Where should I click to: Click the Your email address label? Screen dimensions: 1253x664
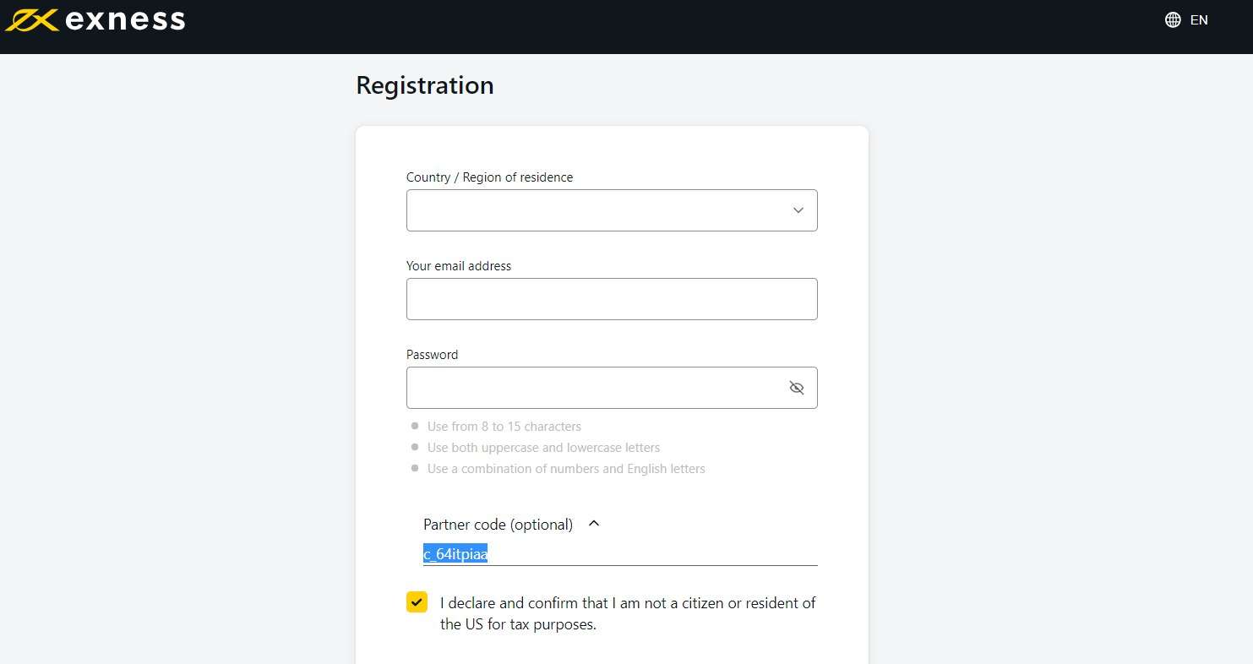point(459,266)
